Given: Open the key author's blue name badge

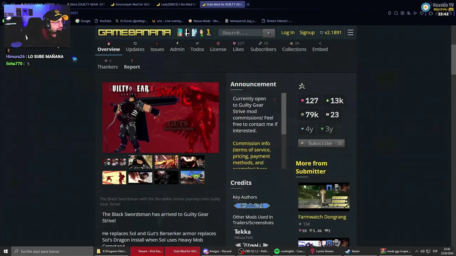Looking at the screenshot, I should pyautogui.click(x=252, y=206).
